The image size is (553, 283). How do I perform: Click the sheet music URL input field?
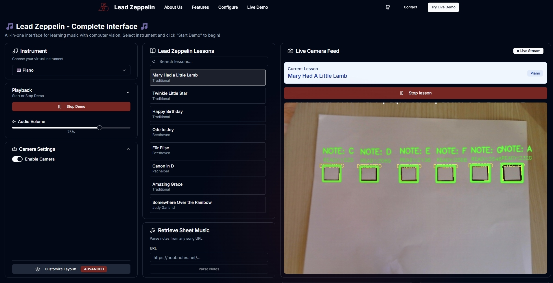point(209,258)
